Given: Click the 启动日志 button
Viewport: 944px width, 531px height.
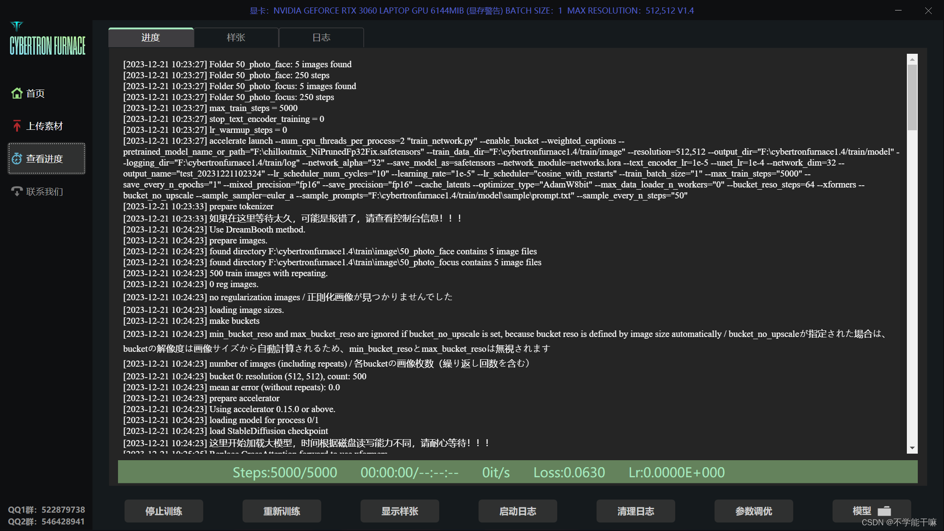Looking at the screenshot, I should click(517, 511).
